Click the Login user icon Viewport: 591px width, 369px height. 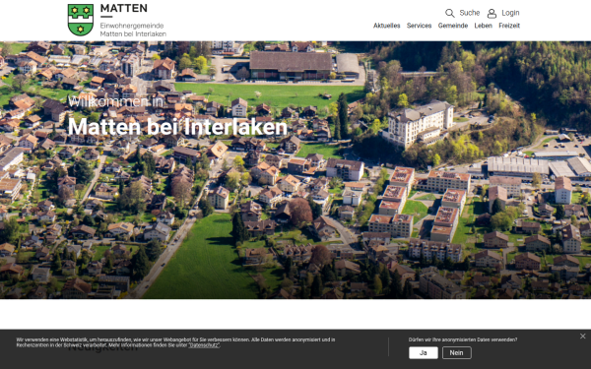click(x=492, y=14)
